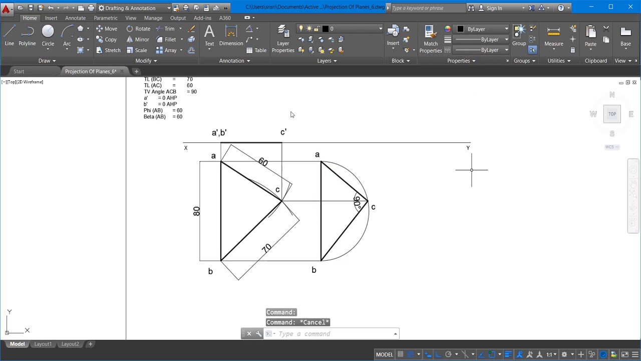Switch to the Insert ribbon tab
The width and height of the screenshot is (641, 361).
(51, 18)
